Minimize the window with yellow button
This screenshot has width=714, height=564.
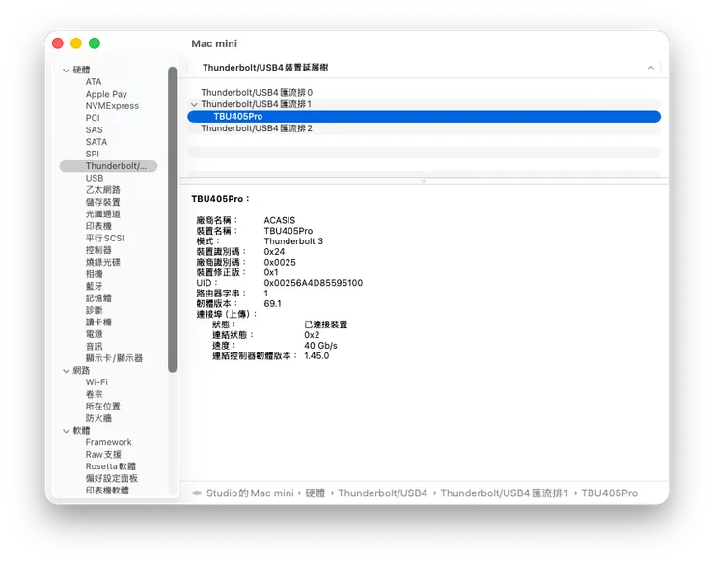click(76, 43)
